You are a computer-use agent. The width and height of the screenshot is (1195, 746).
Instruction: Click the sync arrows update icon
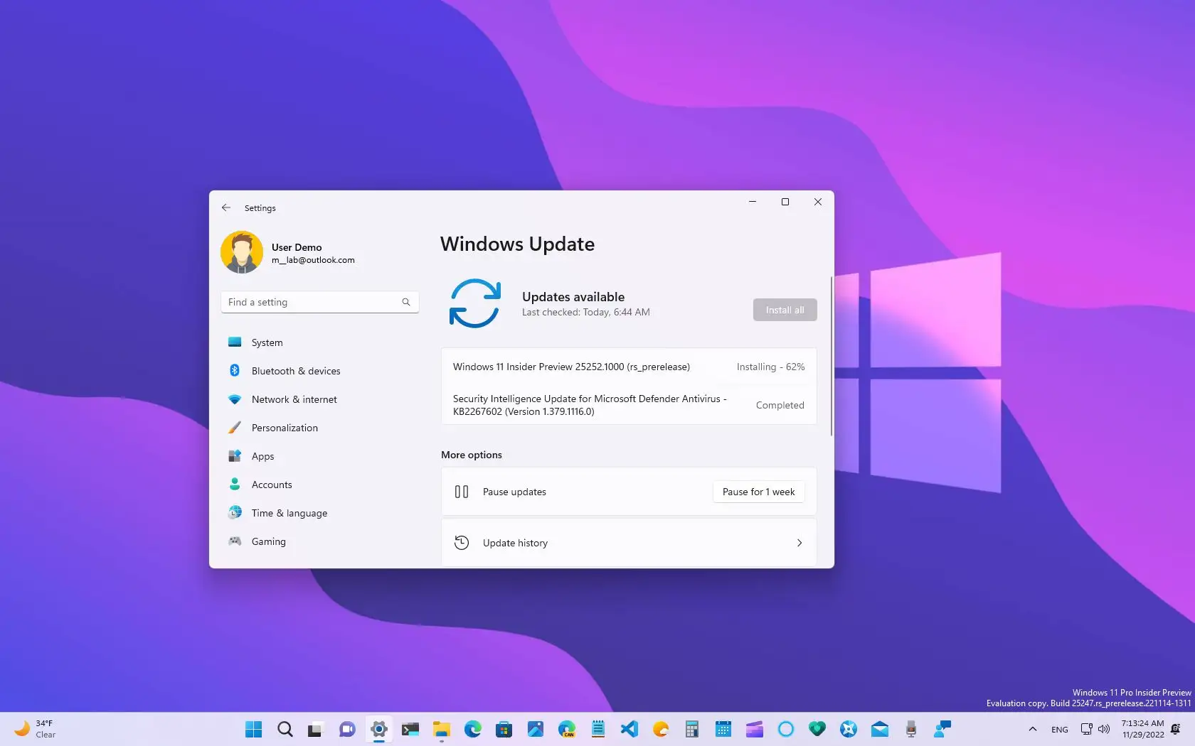475,303
